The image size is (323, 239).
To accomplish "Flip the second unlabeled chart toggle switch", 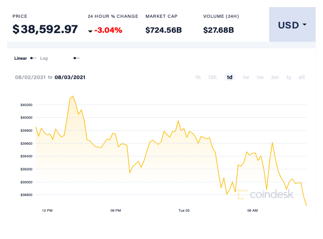I will 76,58.
